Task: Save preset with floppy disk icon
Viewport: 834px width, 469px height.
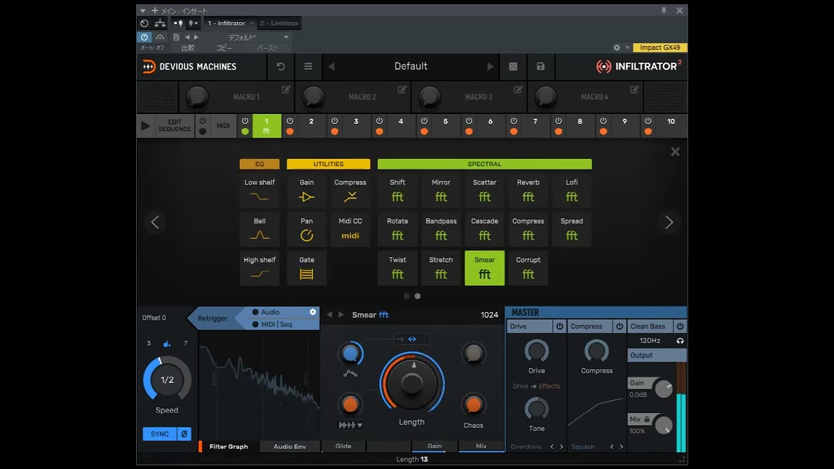Action: point(540,66)
